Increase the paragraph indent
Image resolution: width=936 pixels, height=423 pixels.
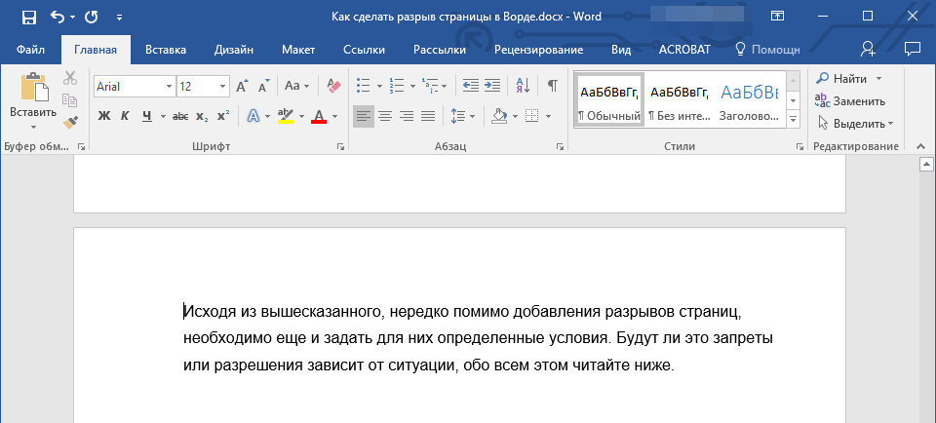pyautogui.click(x=492, y=86)
